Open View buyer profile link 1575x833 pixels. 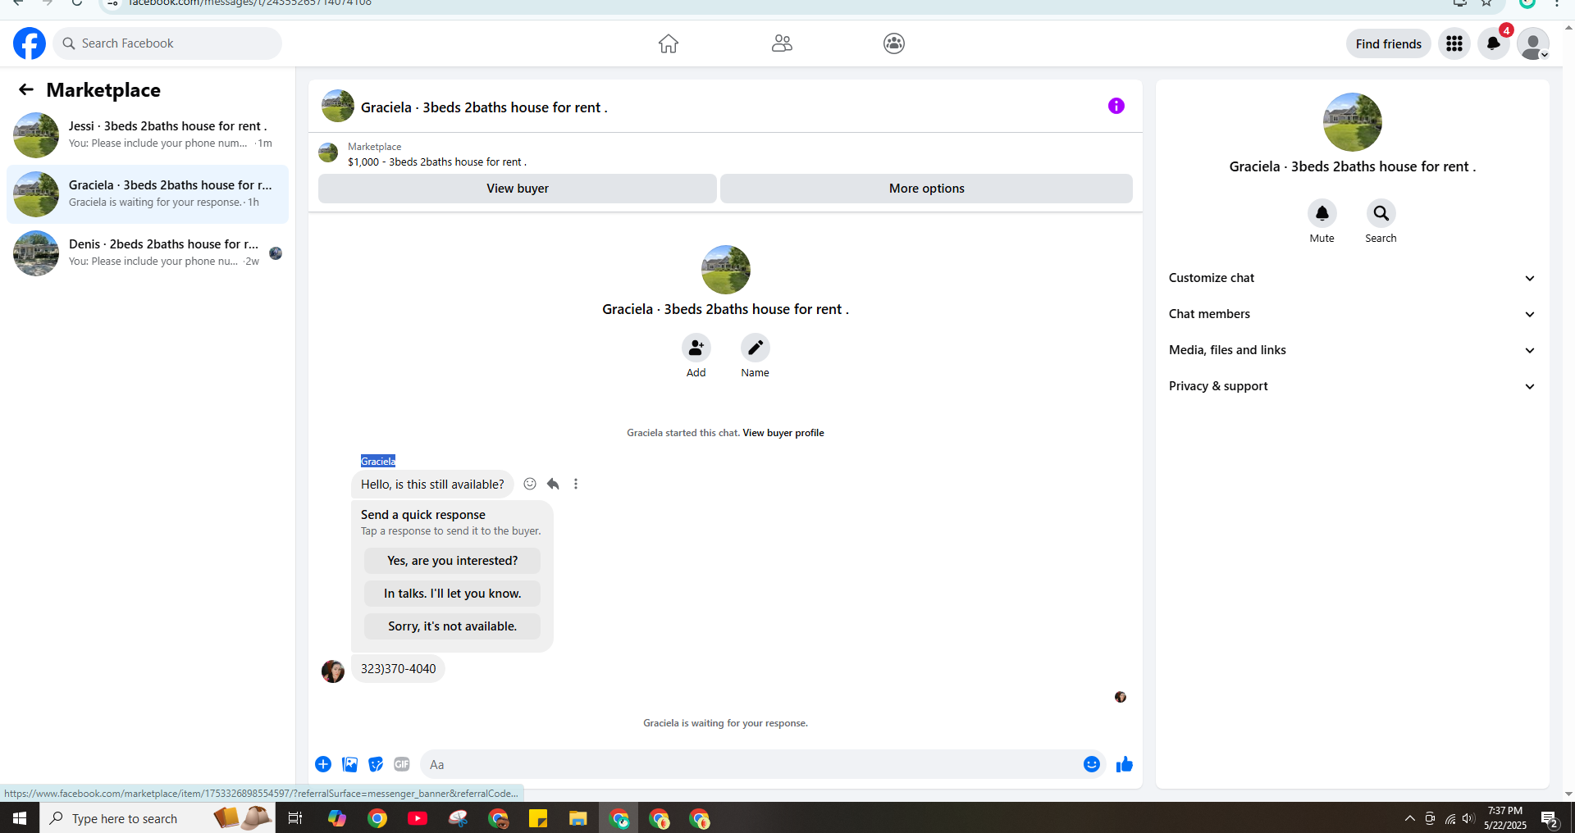point(783,433)
